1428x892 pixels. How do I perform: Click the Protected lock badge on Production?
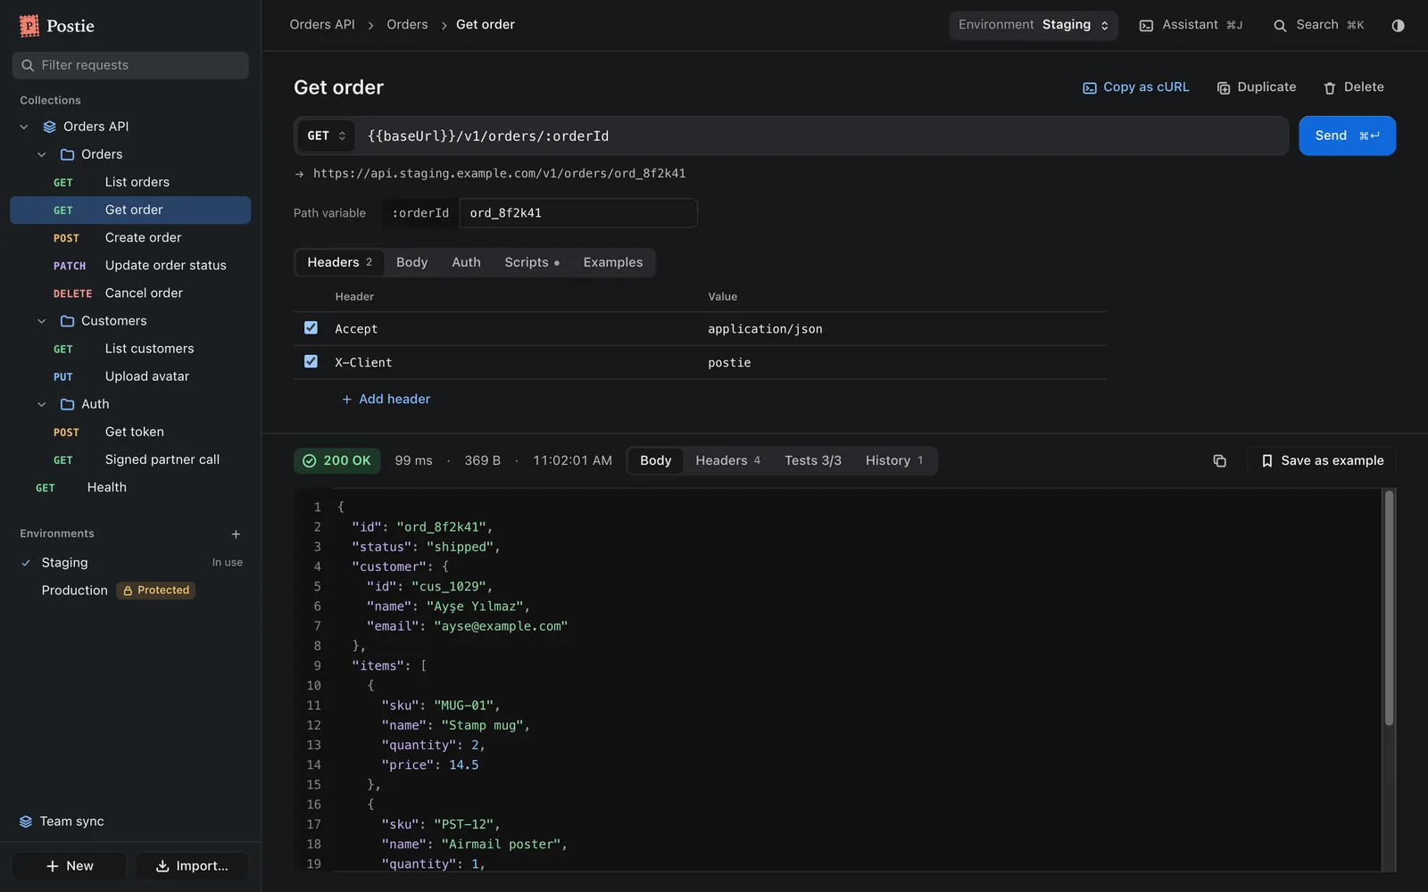coord(156,591)
